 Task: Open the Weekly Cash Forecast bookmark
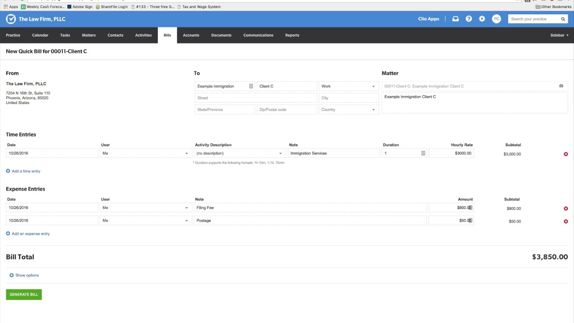[x=43, y=7]
